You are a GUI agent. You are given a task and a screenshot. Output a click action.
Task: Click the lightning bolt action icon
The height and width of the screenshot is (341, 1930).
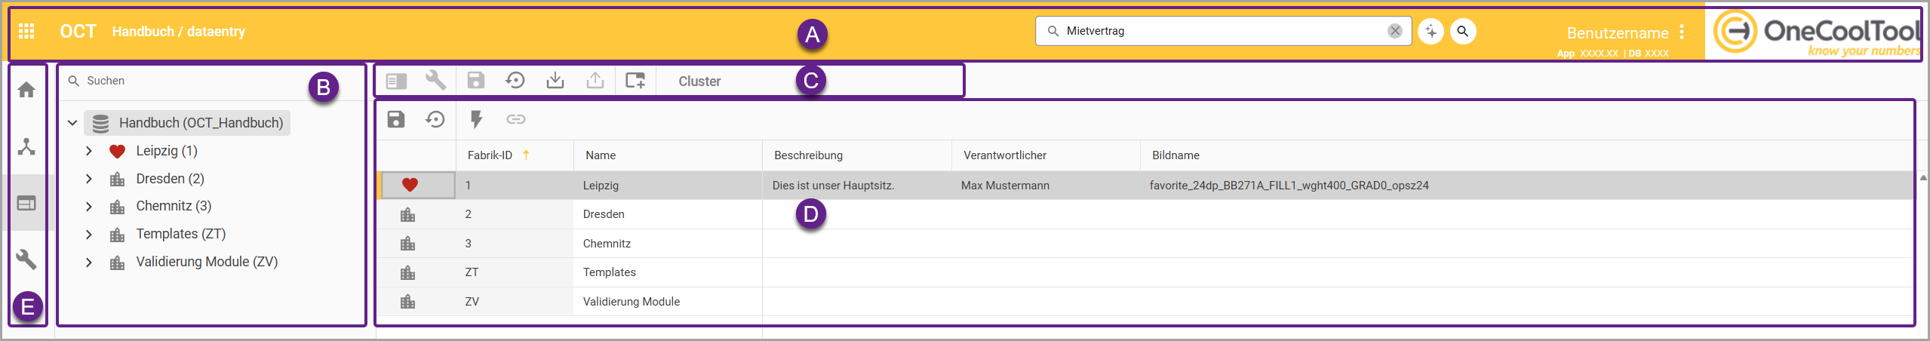click(x=476, y=119)
